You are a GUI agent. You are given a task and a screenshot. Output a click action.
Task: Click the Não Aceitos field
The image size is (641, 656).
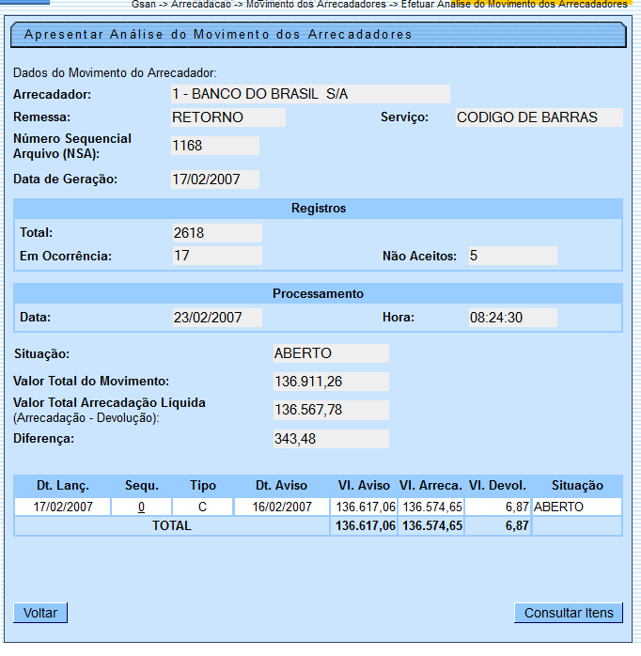click(x=511, y=256)
